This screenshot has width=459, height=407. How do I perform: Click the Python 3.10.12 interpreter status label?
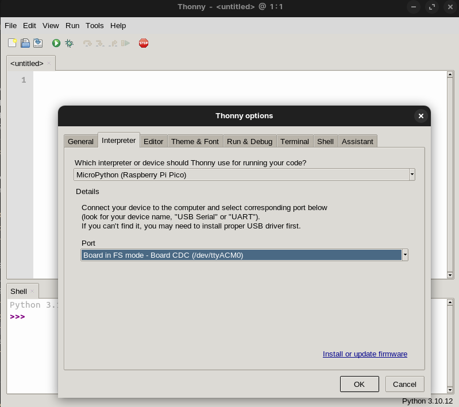click(x=427, y=401)
